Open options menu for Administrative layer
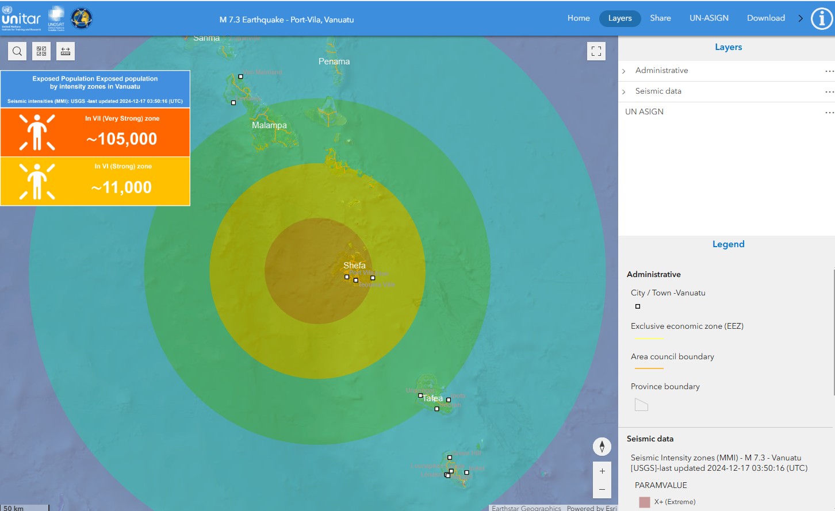Screen dimensions: 835x511 pos(829,71)
